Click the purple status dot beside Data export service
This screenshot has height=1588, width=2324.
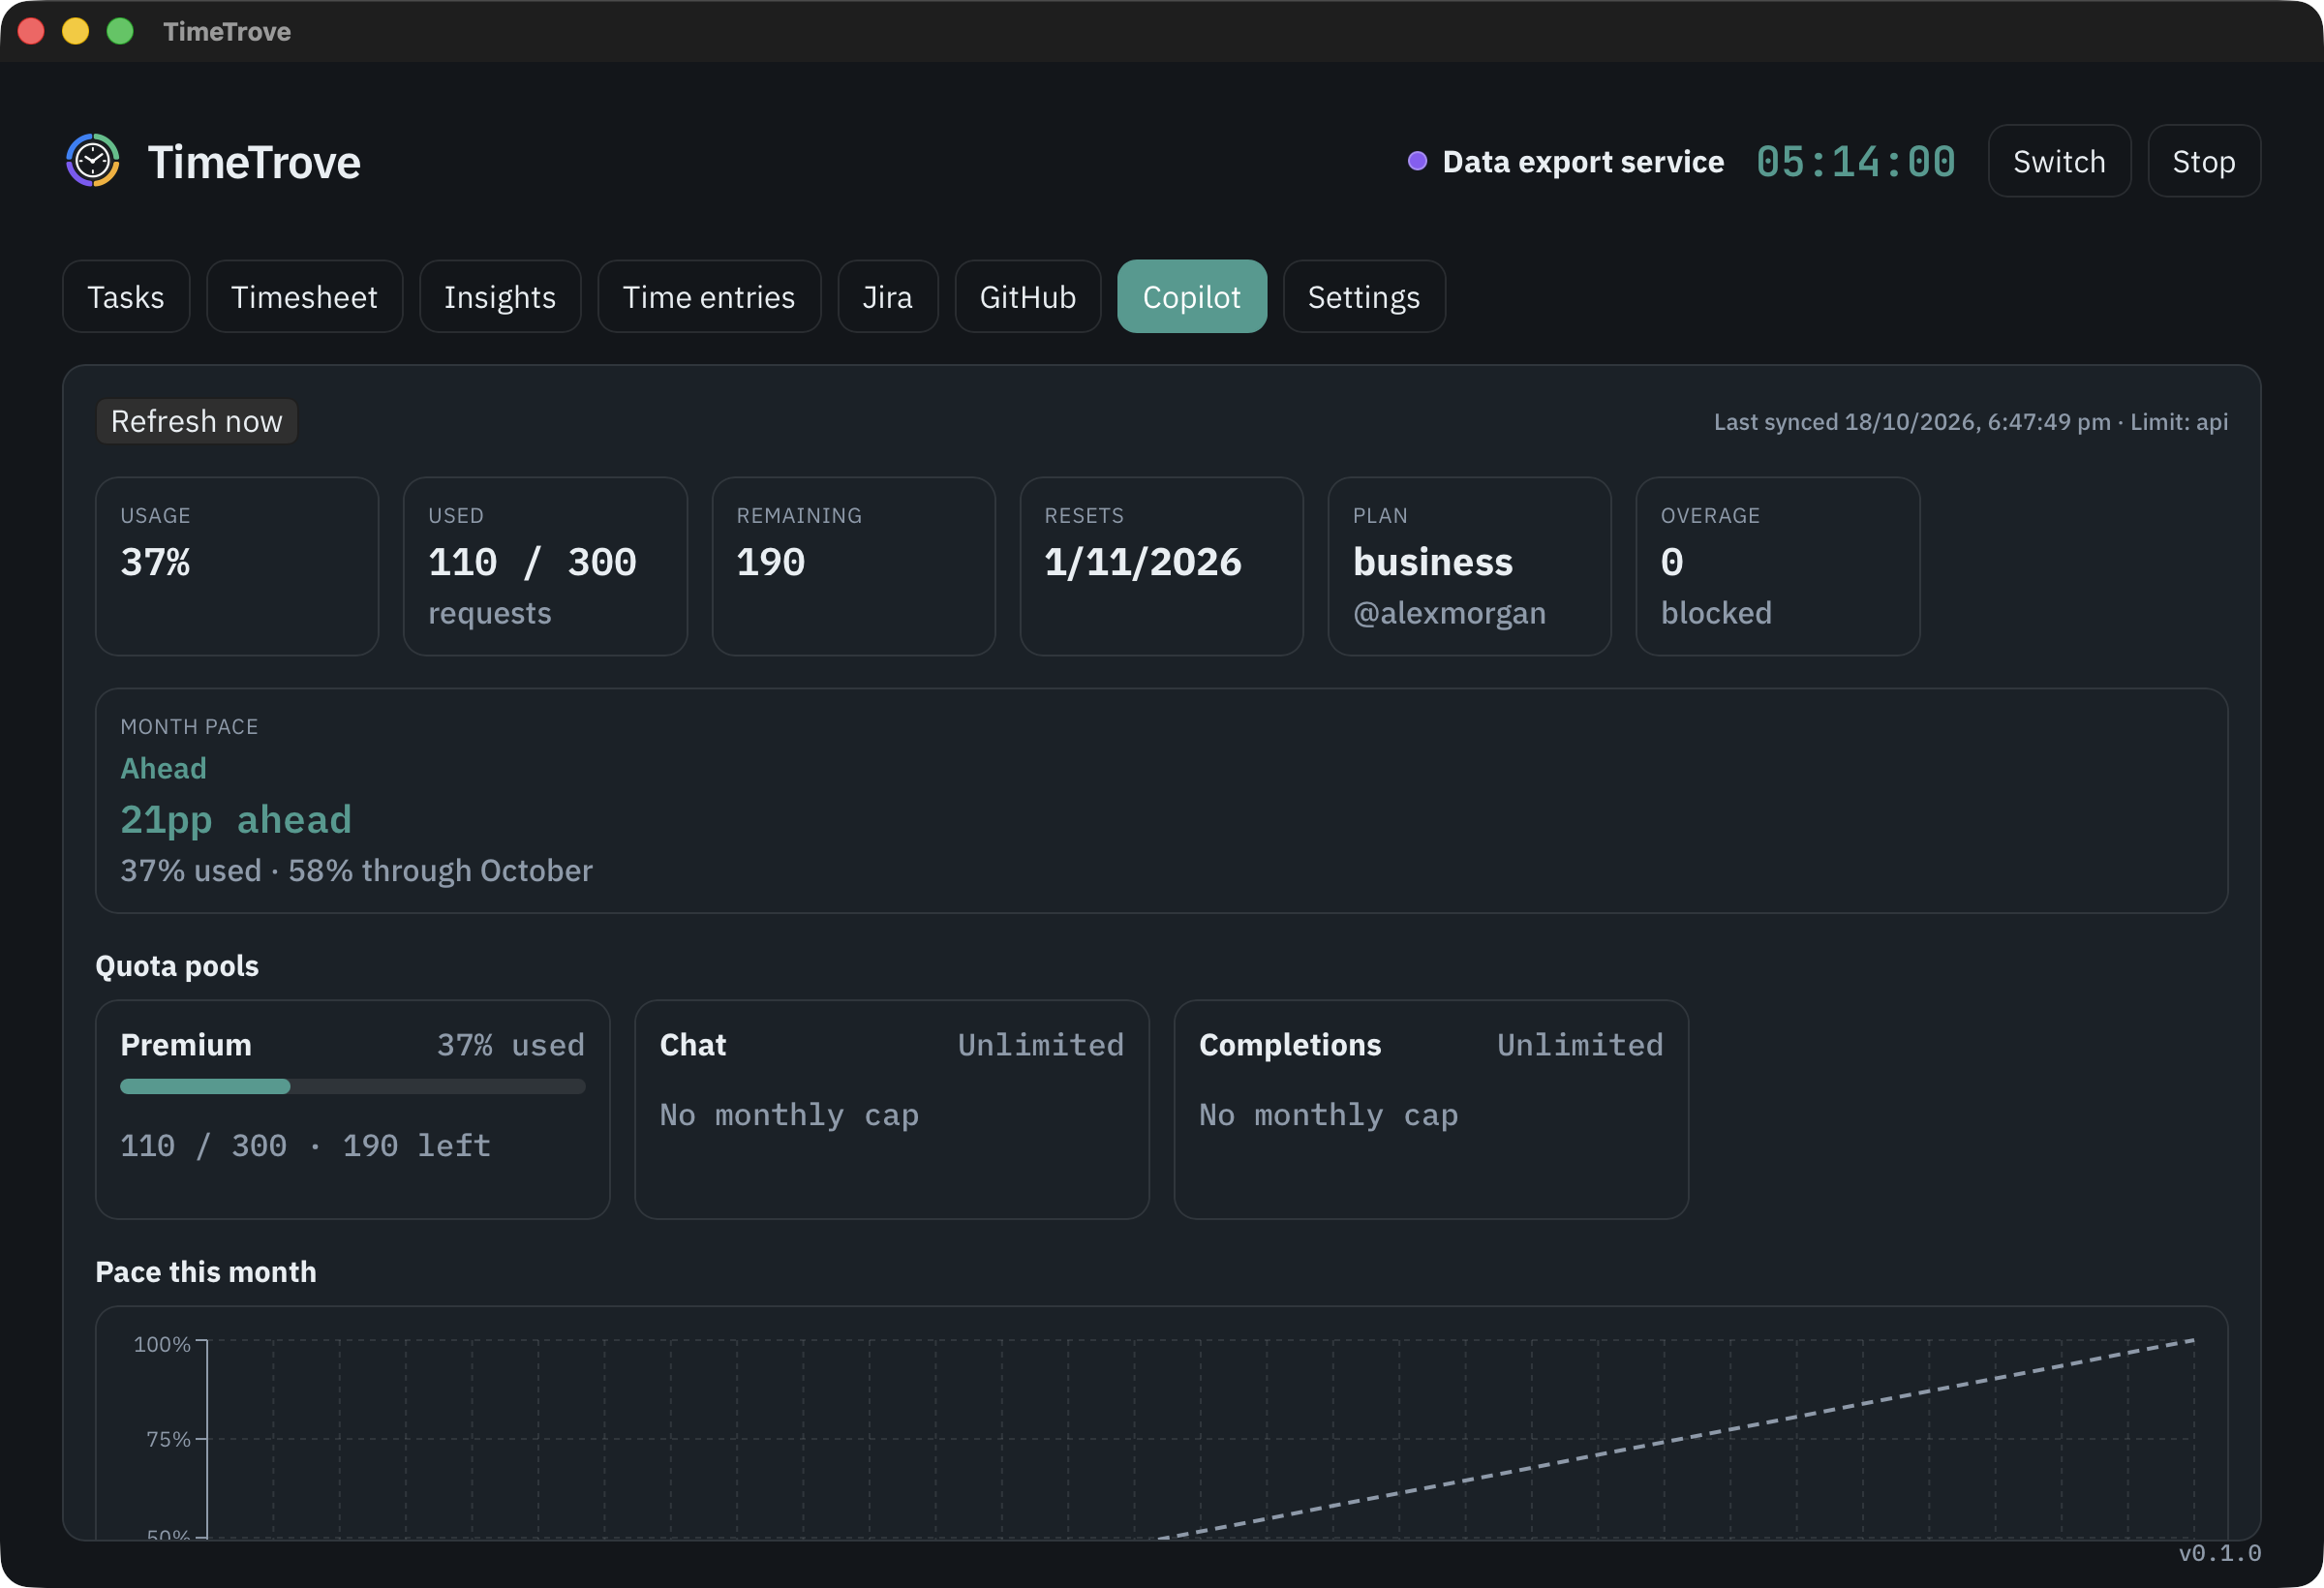pos(1416,161)
